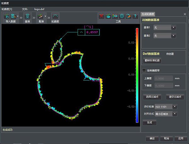Click the export report file tool icon
Viewport: 189px width, 144px height.
[129, 16]
